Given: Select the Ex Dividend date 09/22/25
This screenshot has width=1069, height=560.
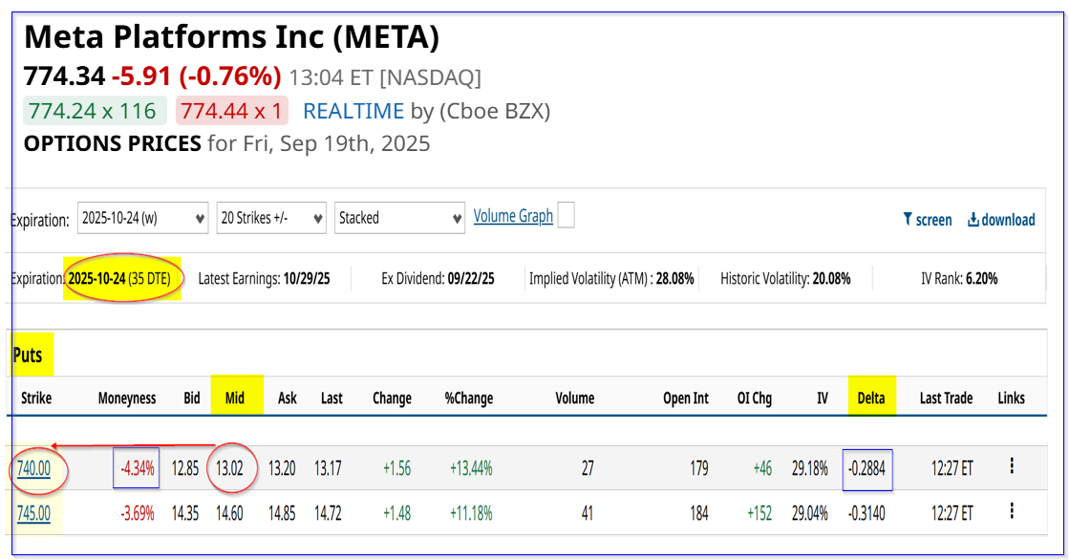Looking at the screenshot, I should point(471,278).
